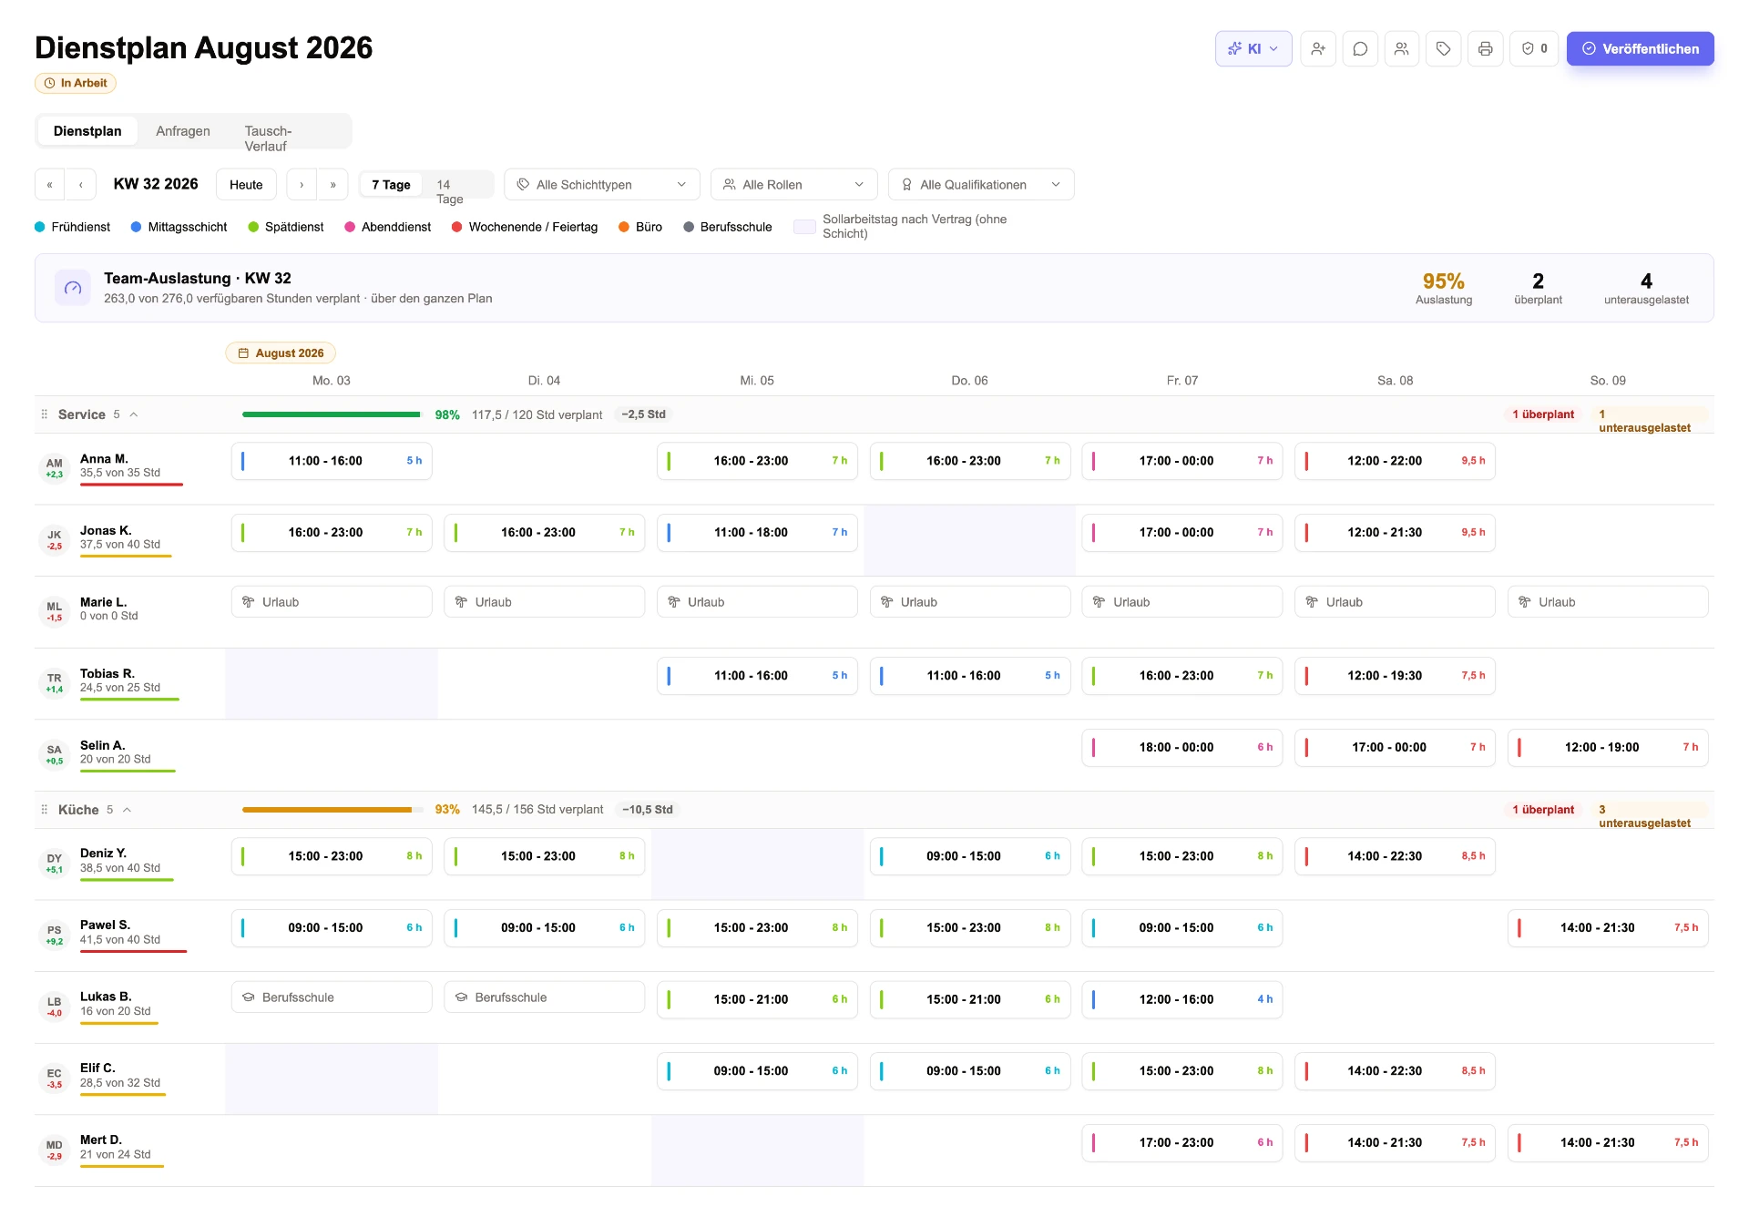Collapse the Service group
This screenshot has height=1227, width=1749.
point(134,414)
